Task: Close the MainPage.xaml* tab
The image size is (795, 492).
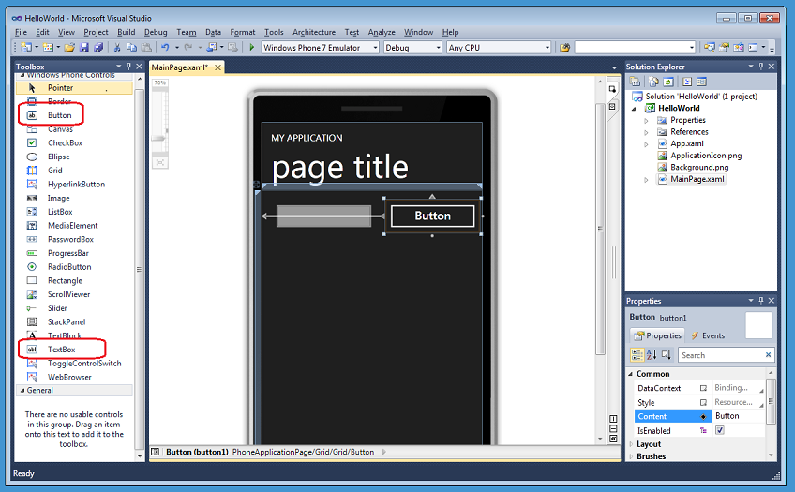Action: 217,67
